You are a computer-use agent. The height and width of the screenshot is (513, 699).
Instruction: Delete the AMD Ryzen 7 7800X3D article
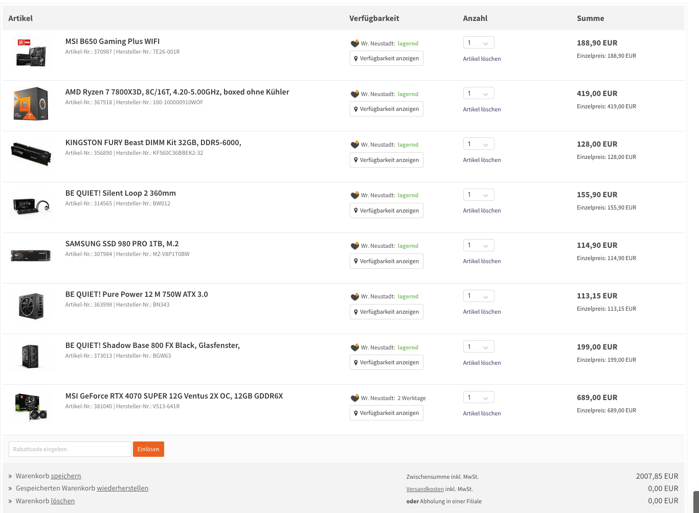(x=482, y=109)
